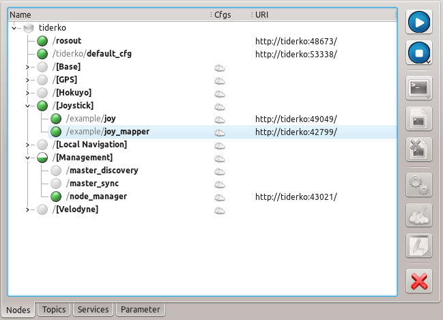This screenshot has width=443, height=320.
Task: Click the cloud config icon beside joy_mapper
Action: coord(220,132)
